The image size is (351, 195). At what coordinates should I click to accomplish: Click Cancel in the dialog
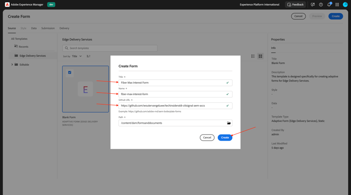coord(207,138)
